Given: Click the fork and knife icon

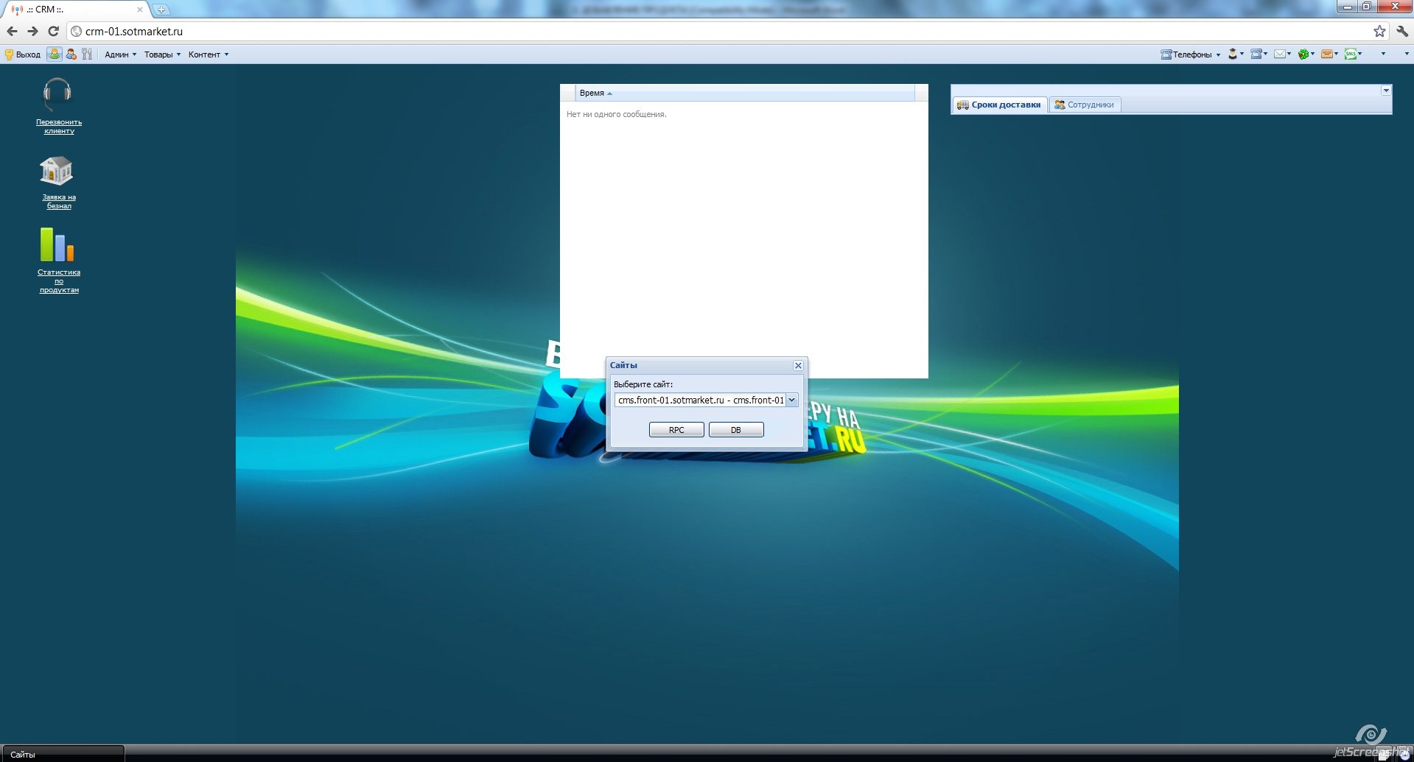Looking at the screenshot, I should click(87, 54).
